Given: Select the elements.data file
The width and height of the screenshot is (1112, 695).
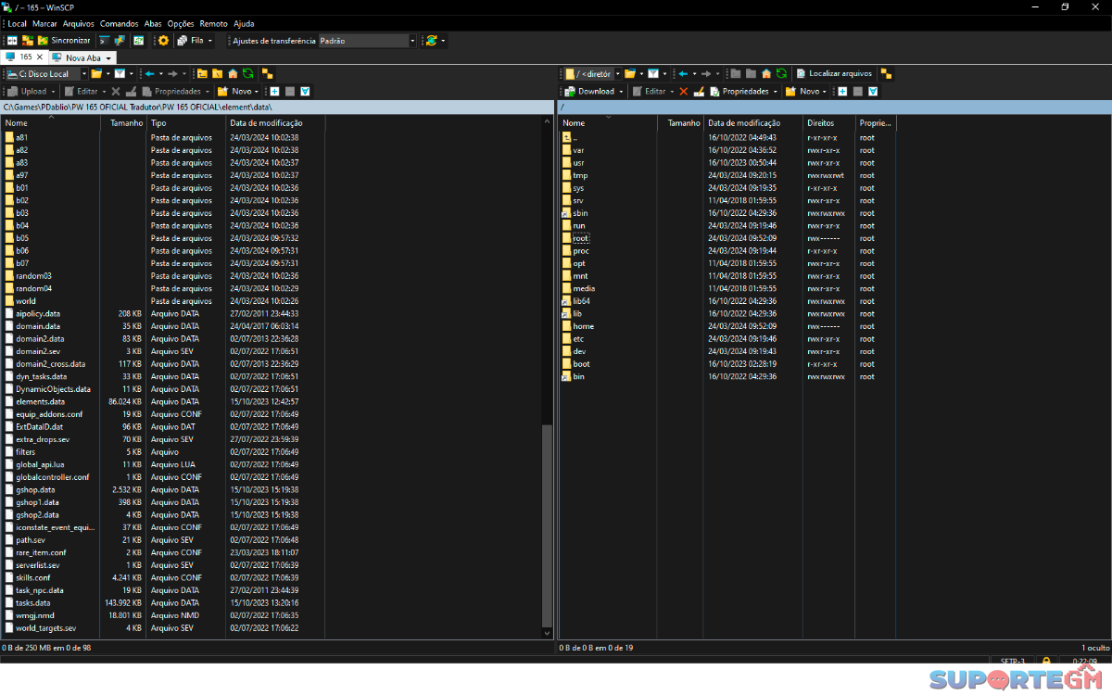Looking at the screenshot, I should (41, 401).
